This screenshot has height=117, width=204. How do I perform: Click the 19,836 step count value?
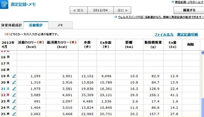pos(87,89)
